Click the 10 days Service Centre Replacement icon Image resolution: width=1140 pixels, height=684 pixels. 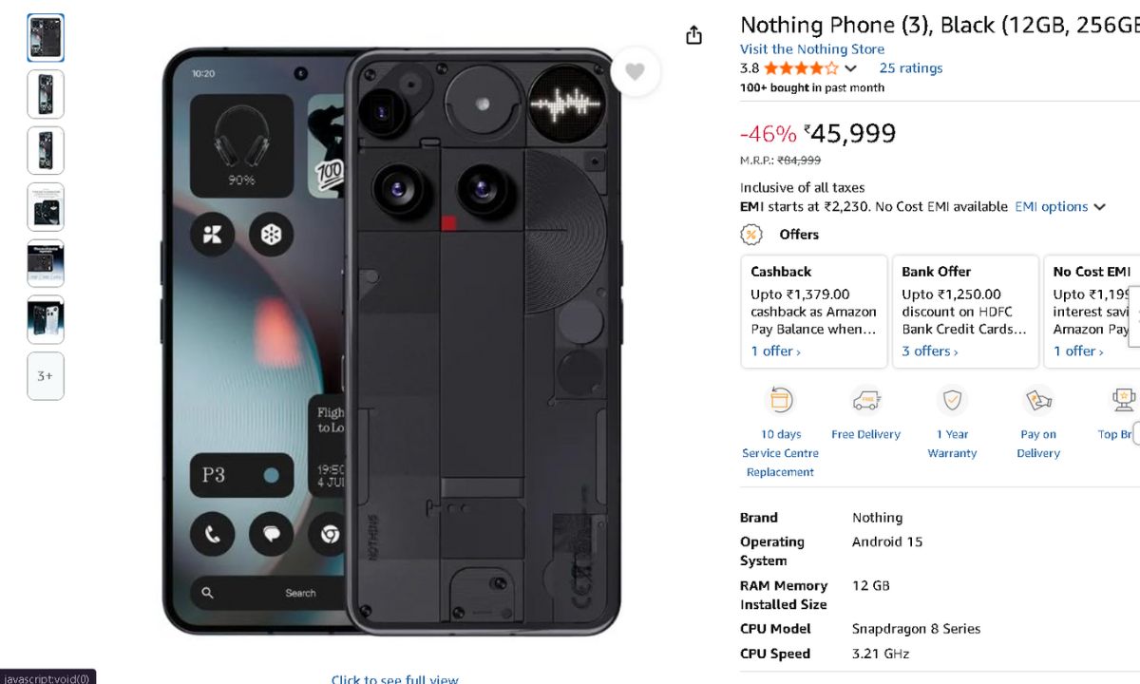pyautogui.click(x=780, y=400)
